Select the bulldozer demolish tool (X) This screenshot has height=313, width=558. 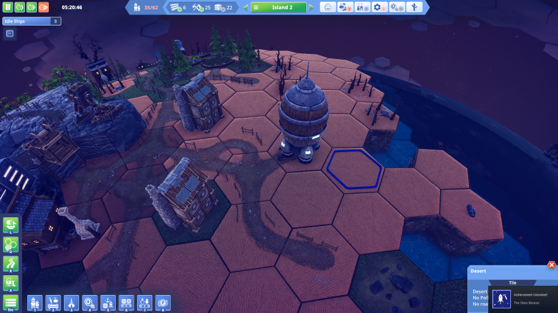point(10,284)
